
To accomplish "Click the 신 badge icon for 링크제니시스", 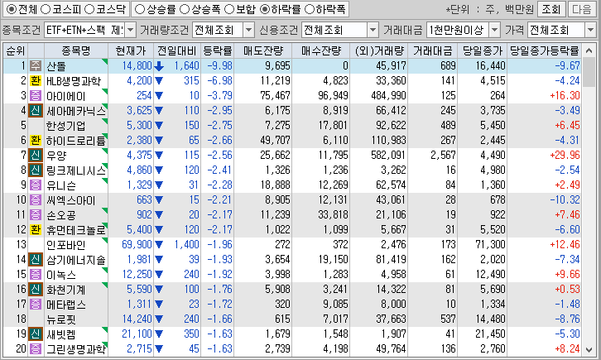I will coord(36,170).
